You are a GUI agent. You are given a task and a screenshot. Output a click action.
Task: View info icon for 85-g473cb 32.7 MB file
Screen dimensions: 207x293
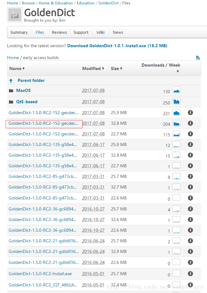pos(190,187)
